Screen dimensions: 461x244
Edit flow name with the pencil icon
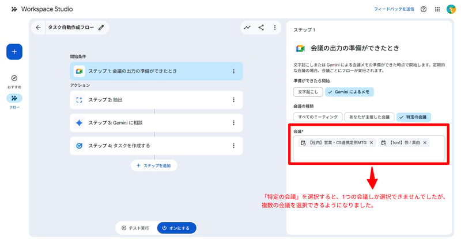pos(101,28)
